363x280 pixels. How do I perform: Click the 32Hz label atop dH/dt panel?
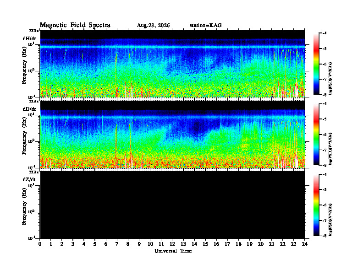34,31
